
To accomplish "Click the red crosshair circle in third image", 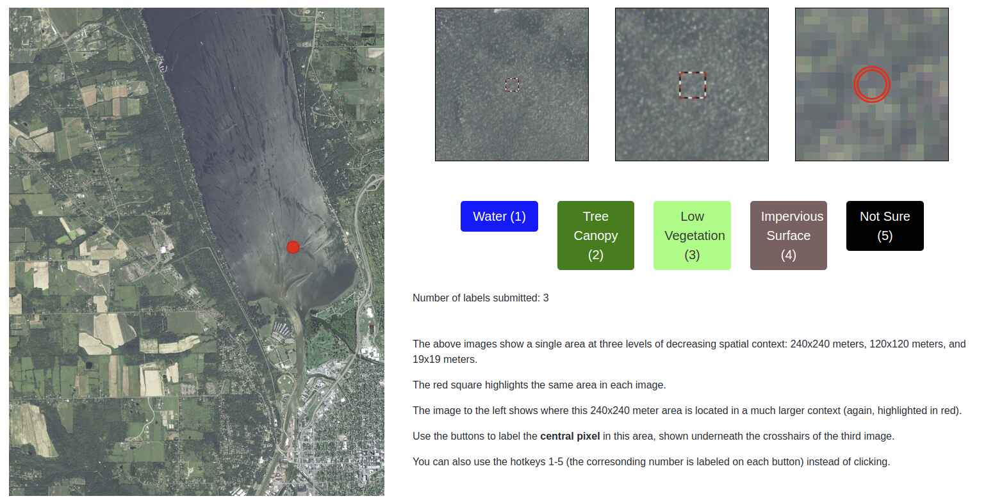I will (x=872, y=84).
